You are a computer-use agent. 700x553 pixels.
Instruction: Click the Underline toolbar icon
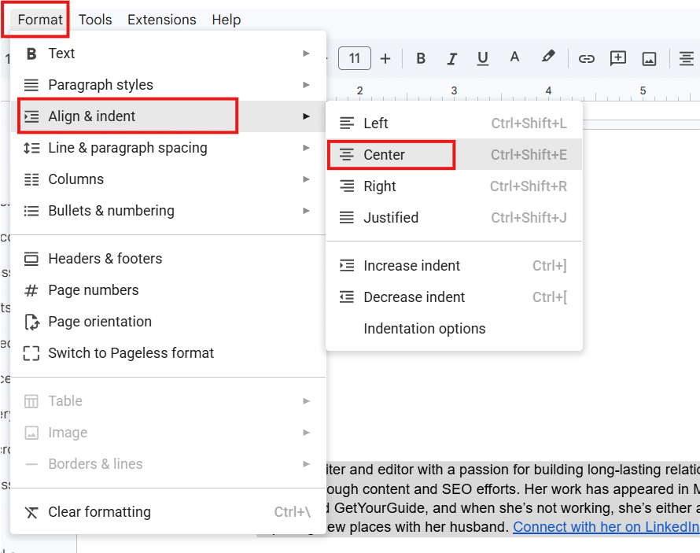coord(483,58)
